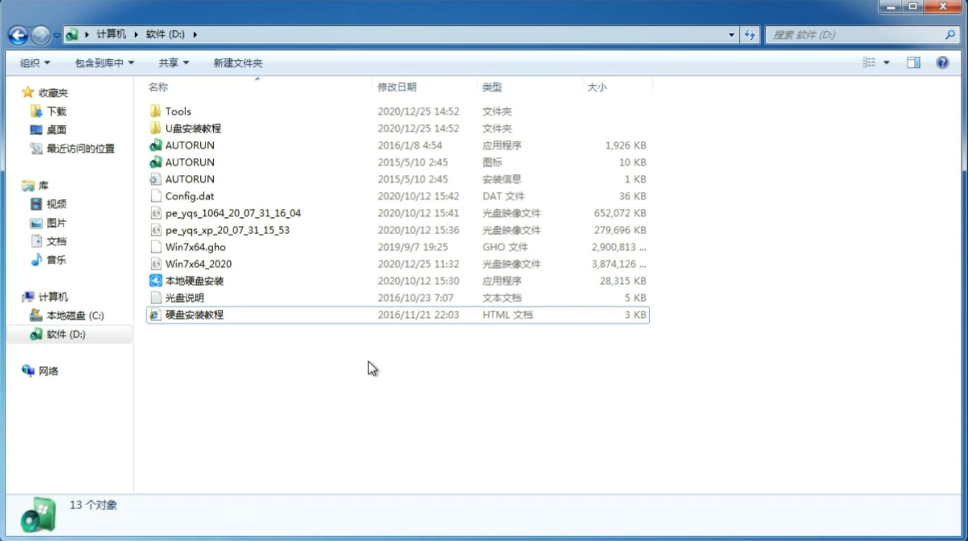968x541 pixels.
Task: Select 软件 (D:) drive in sidebar
Action: pos(65,334)
